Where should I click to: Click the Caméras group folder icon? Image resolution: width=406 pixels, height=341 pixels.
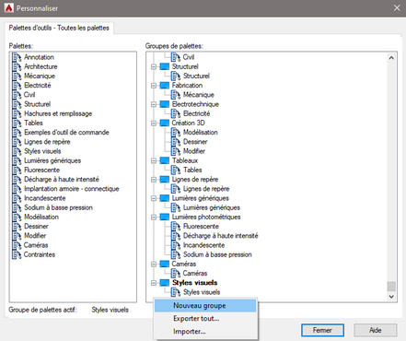pos(165,264)
